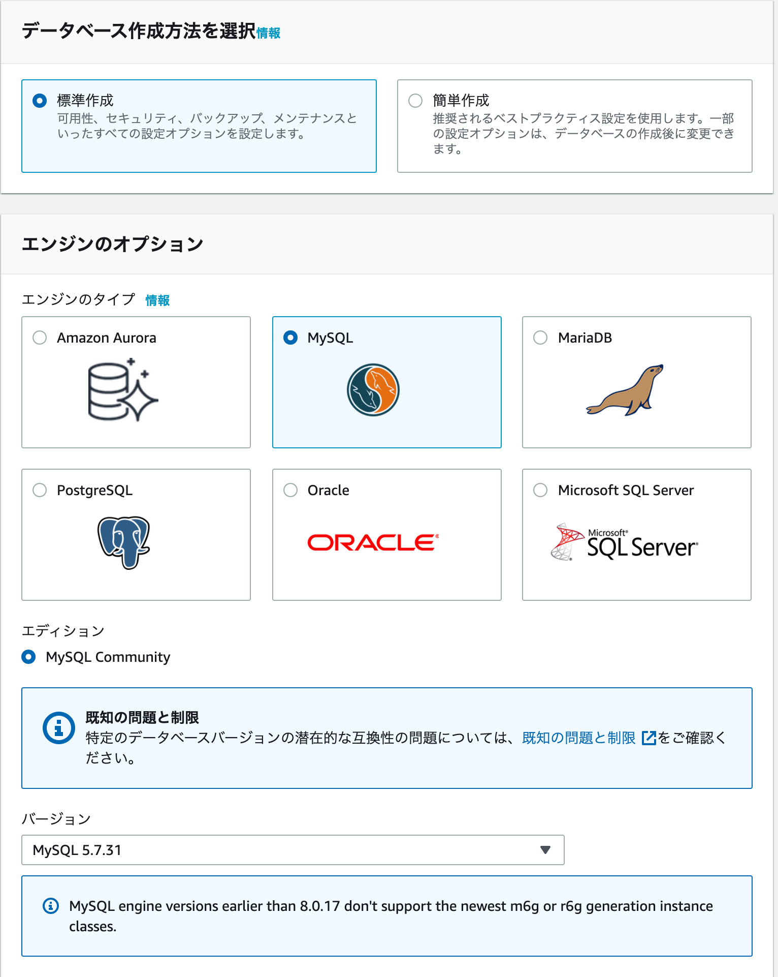
Task: Open 情報 link next to エンジンのタイプ
Action: (x=157, y=300)
